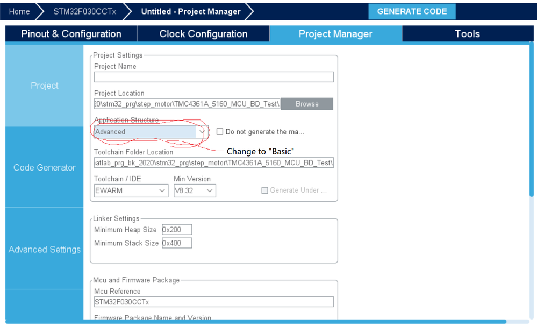Open the Application Structure dropdown
Viewport: 537px width, 326px height.
pos(151,132)
